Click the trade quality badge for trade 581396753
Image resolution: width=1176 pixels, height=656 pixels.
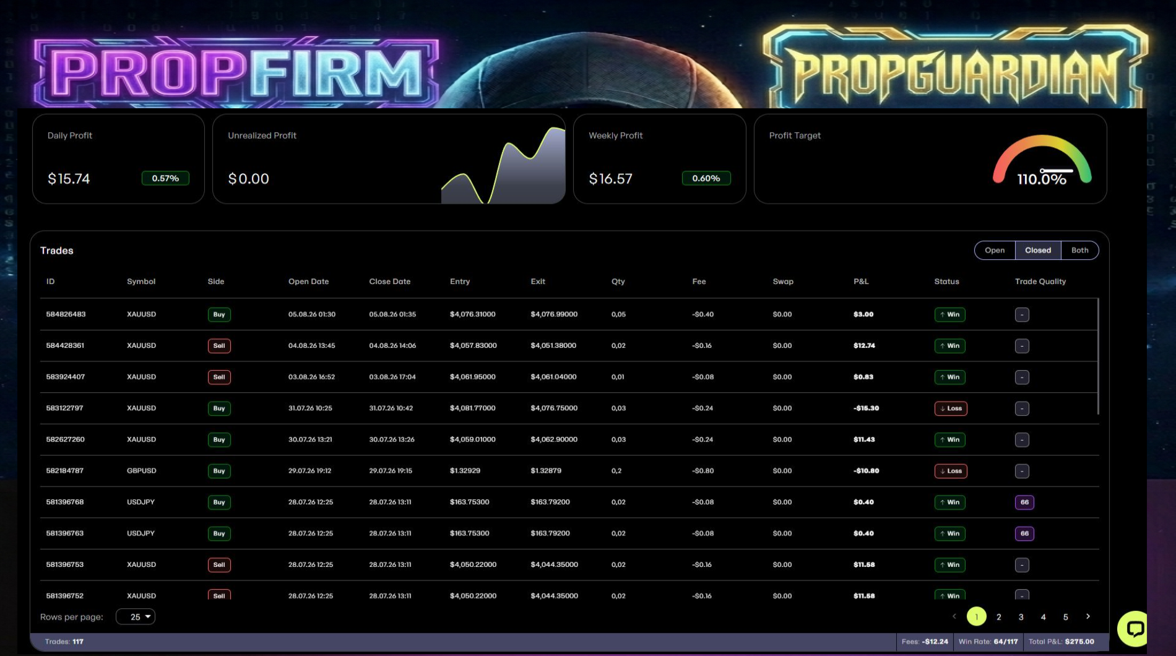(x=1022, y=565)
